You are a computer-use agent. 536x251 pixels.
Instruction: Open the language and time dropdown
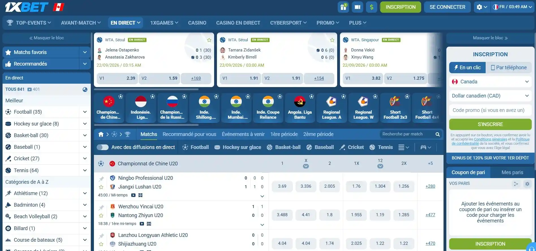(x=512, y=7)
